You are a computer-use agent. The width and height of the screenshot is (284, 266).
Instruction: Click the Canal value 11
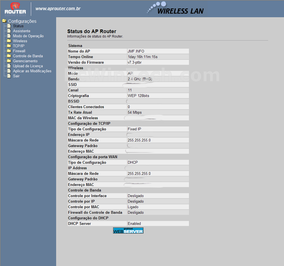pyautogui.click(x=130, y=90)
